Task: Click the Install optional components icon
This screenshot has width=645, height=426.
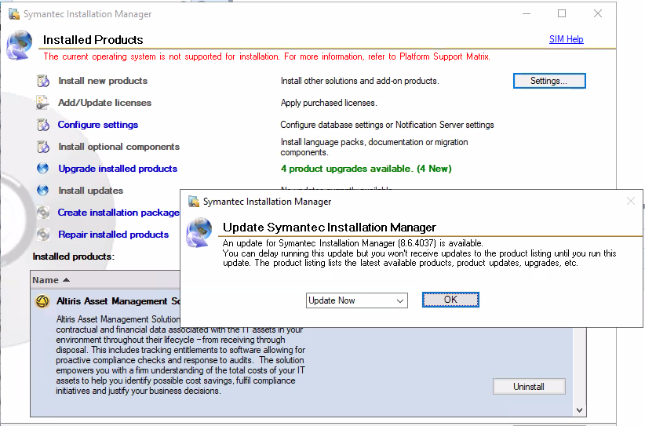Action: (42, 147)
